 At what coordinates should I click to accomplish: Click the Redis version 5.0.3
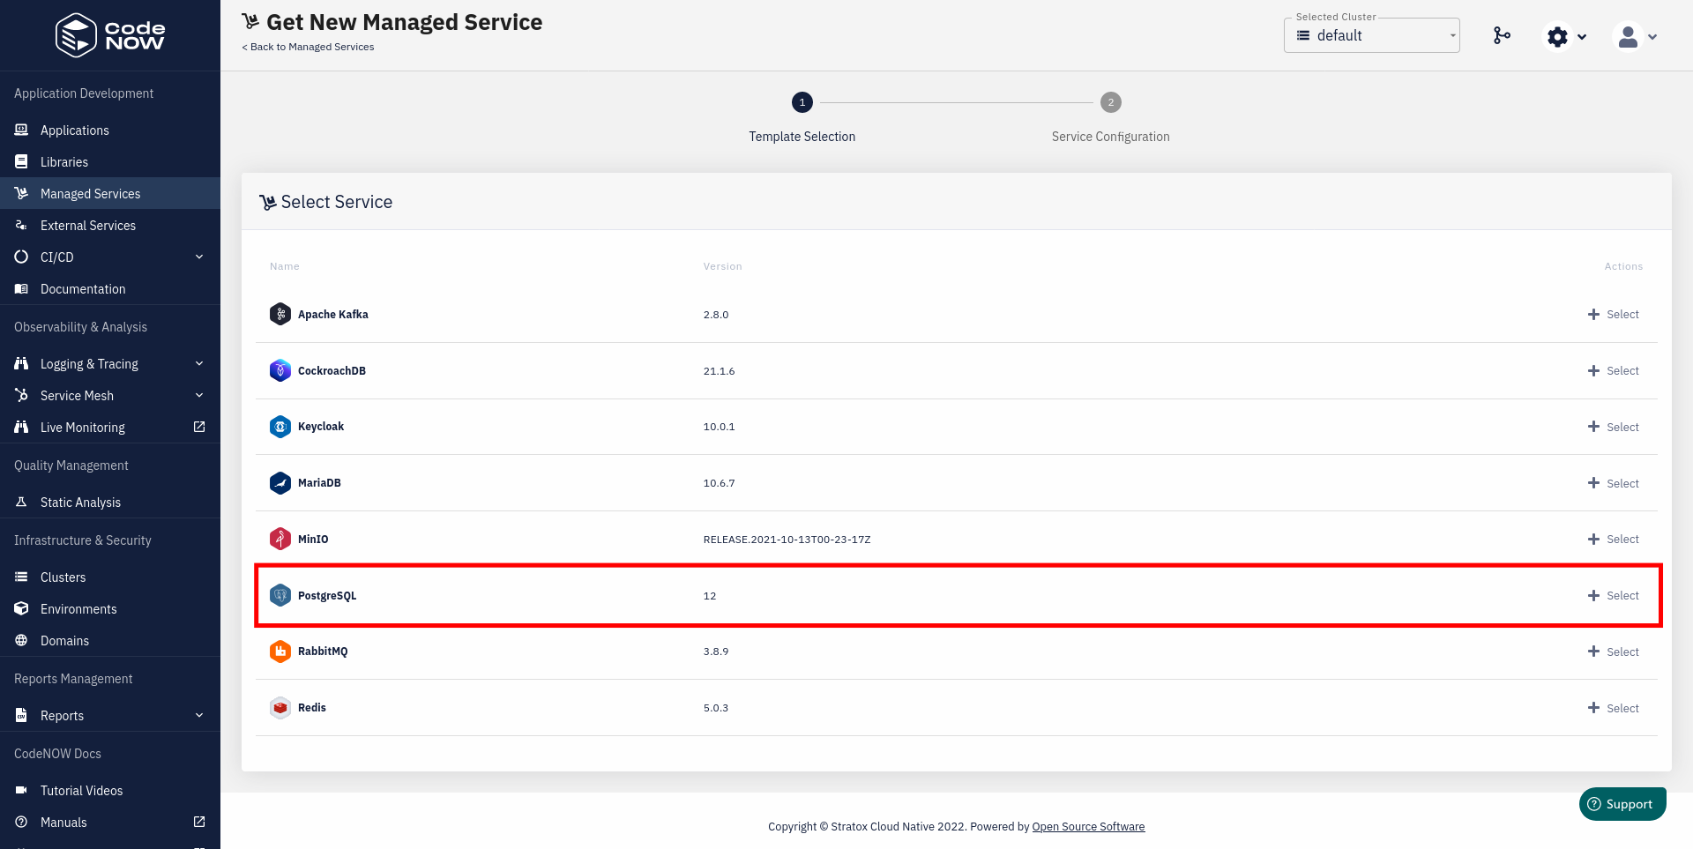(x=716, y=708)
